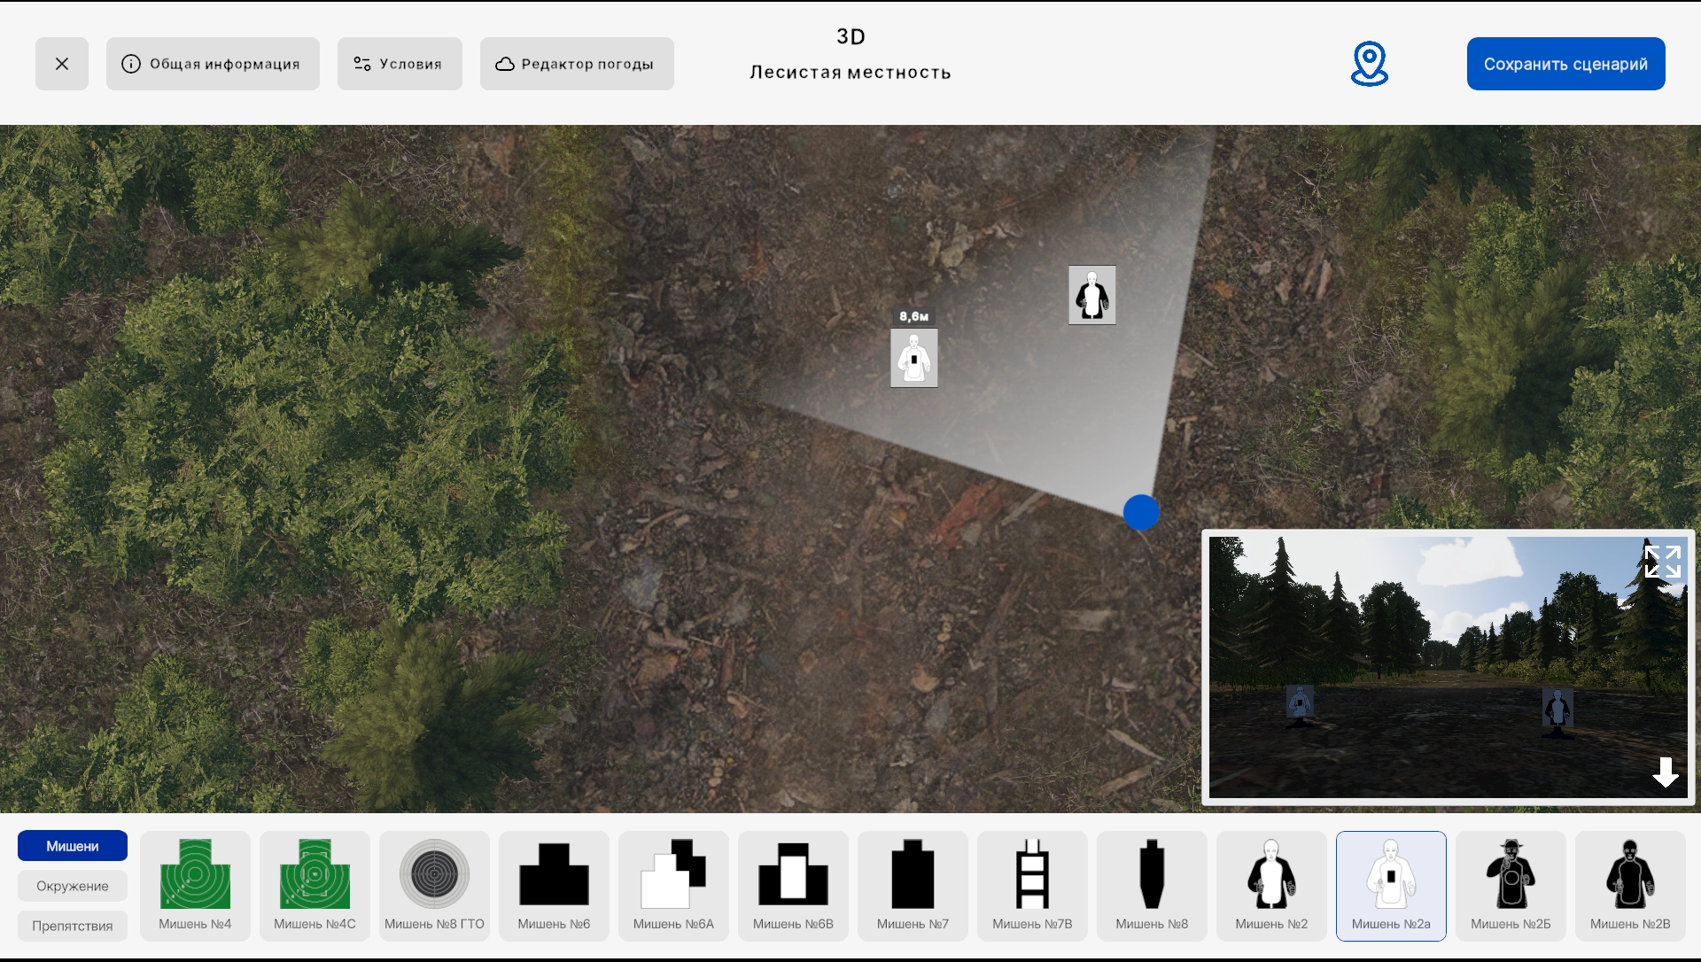
Task: Select target Мишень №6В
Action: point(793,886)
